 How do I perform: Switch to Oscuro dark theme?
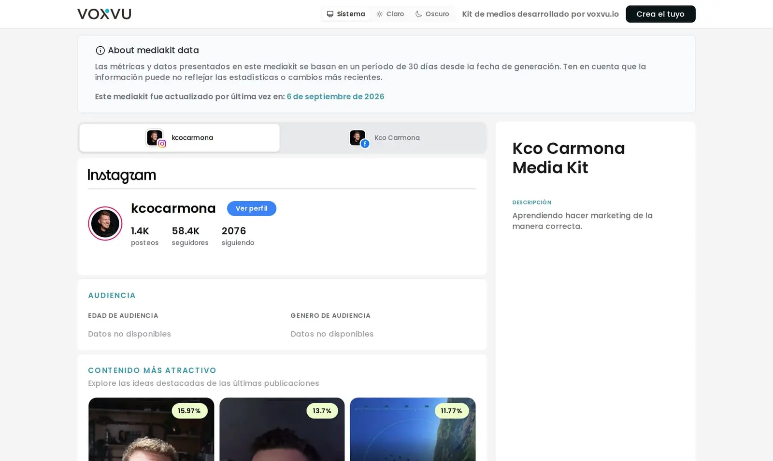(x=432, y=14)
